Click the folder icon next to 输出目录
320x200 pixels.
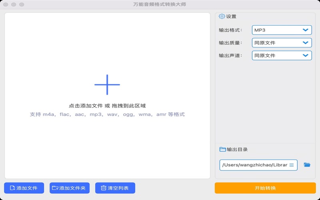(223, 149)
